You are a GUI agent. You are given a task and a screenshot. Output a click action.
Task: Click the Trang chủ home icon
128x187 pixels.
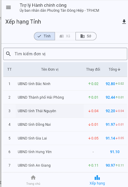pyautogui.click(x=33, y=178)
